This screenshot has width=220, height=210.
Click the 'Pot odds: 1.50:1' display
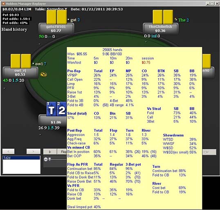(16, 19)
